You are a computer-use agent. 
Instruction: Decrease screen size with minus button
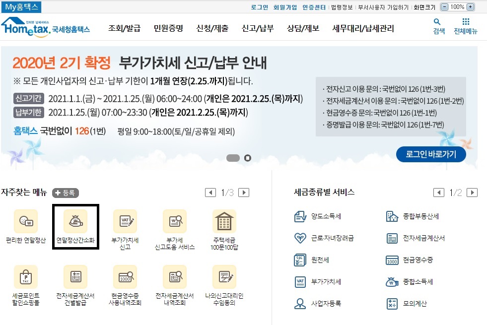click(x=445, y=7)
